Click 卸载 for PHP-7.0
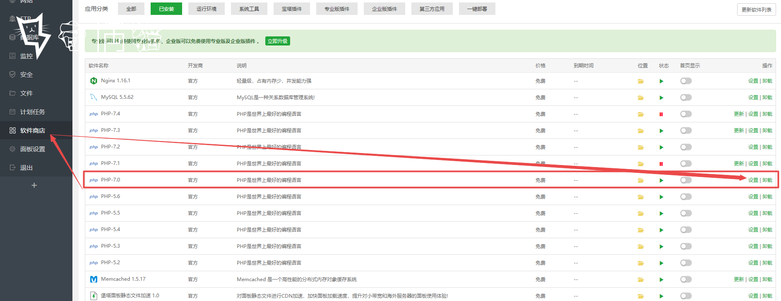 point(767,180)
